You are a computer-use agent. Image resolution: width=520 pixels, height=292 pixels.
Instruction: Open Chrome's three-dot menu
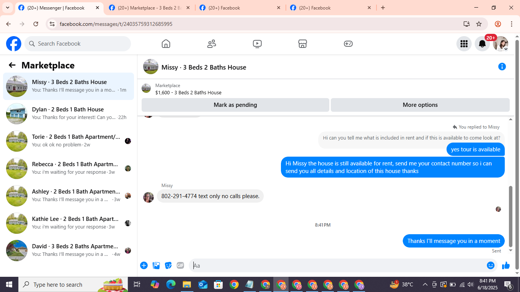click(x=512, y=24)
